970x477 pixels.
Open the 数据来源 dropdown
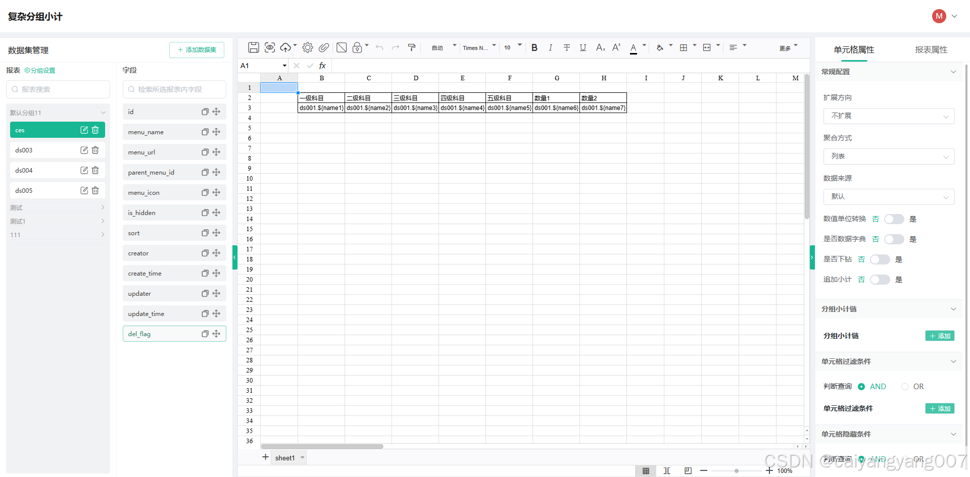pos(889,197)
